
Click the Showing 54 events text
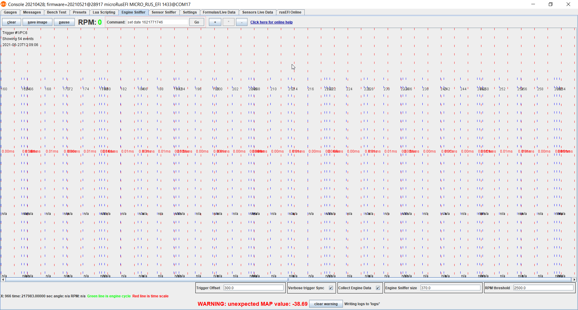18,39
